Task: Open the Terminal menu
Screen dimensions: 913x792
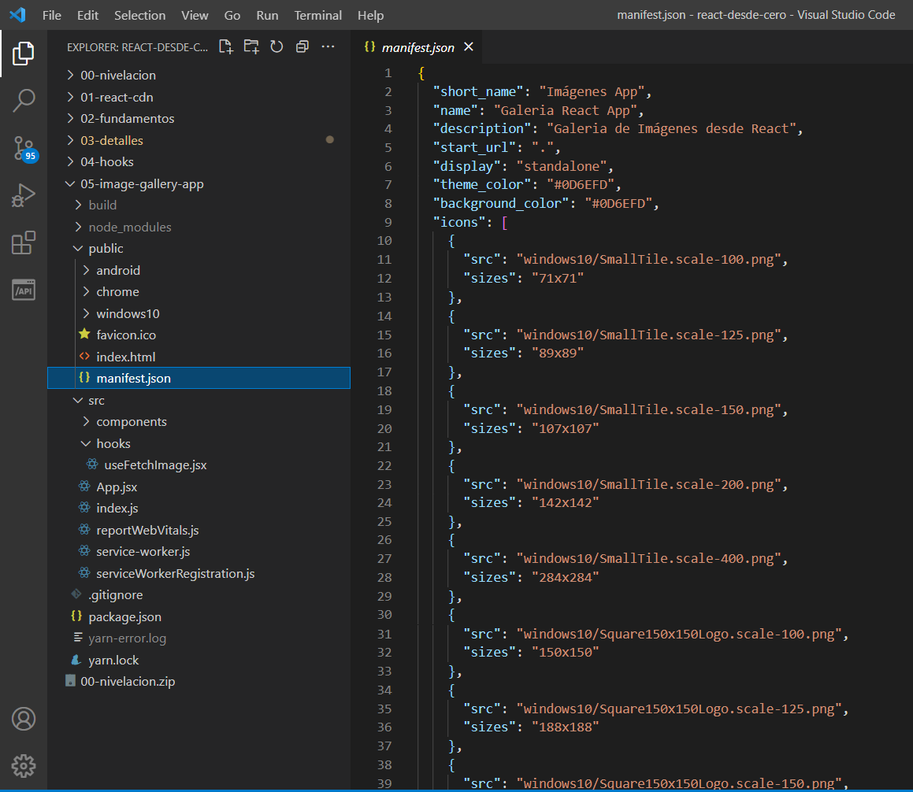Action: pyautogui.click(x=319, y=16)
